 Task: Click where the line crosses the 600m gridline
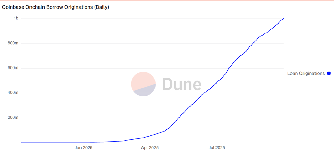(229, 68)
